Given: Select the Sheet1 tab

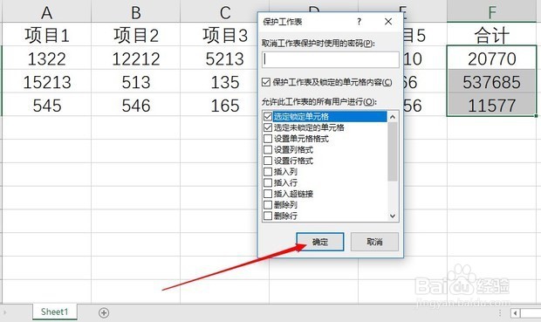Looking at the screenshot, I should coord(54,312).
